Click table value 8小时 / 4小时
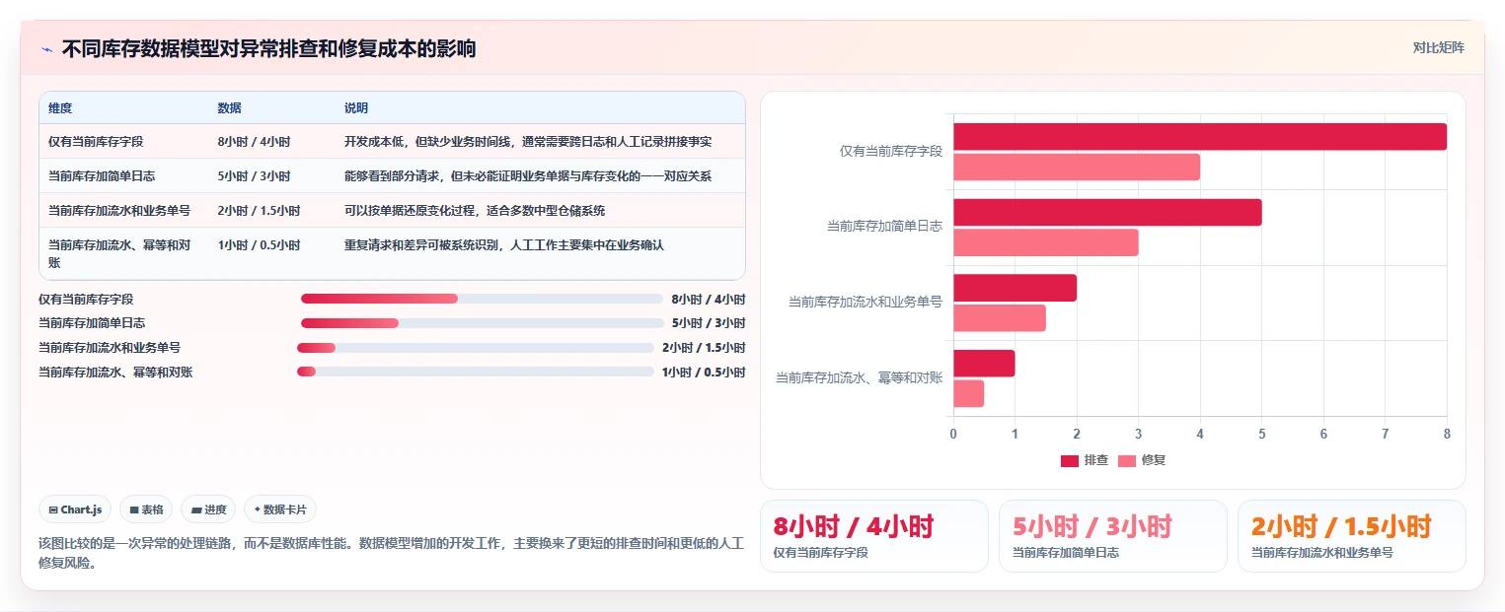Viewport: 1505px width, 612px height. pos(254,142)
